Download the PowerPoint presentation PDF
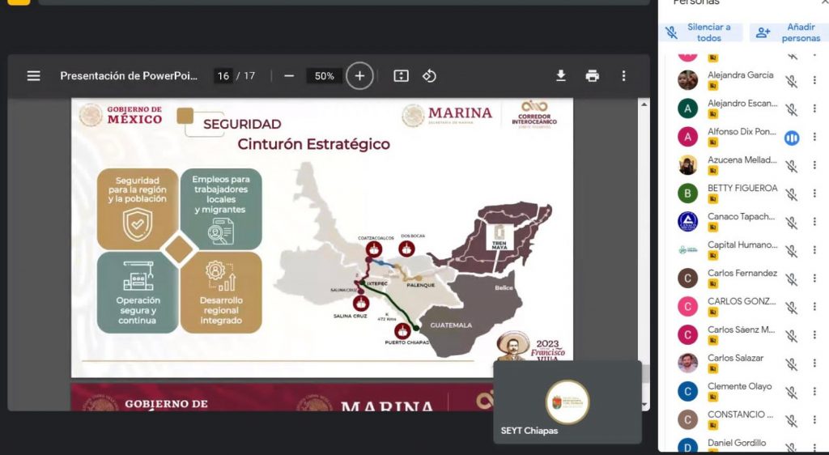Screen dimensions: 829x455 [560, 76]
